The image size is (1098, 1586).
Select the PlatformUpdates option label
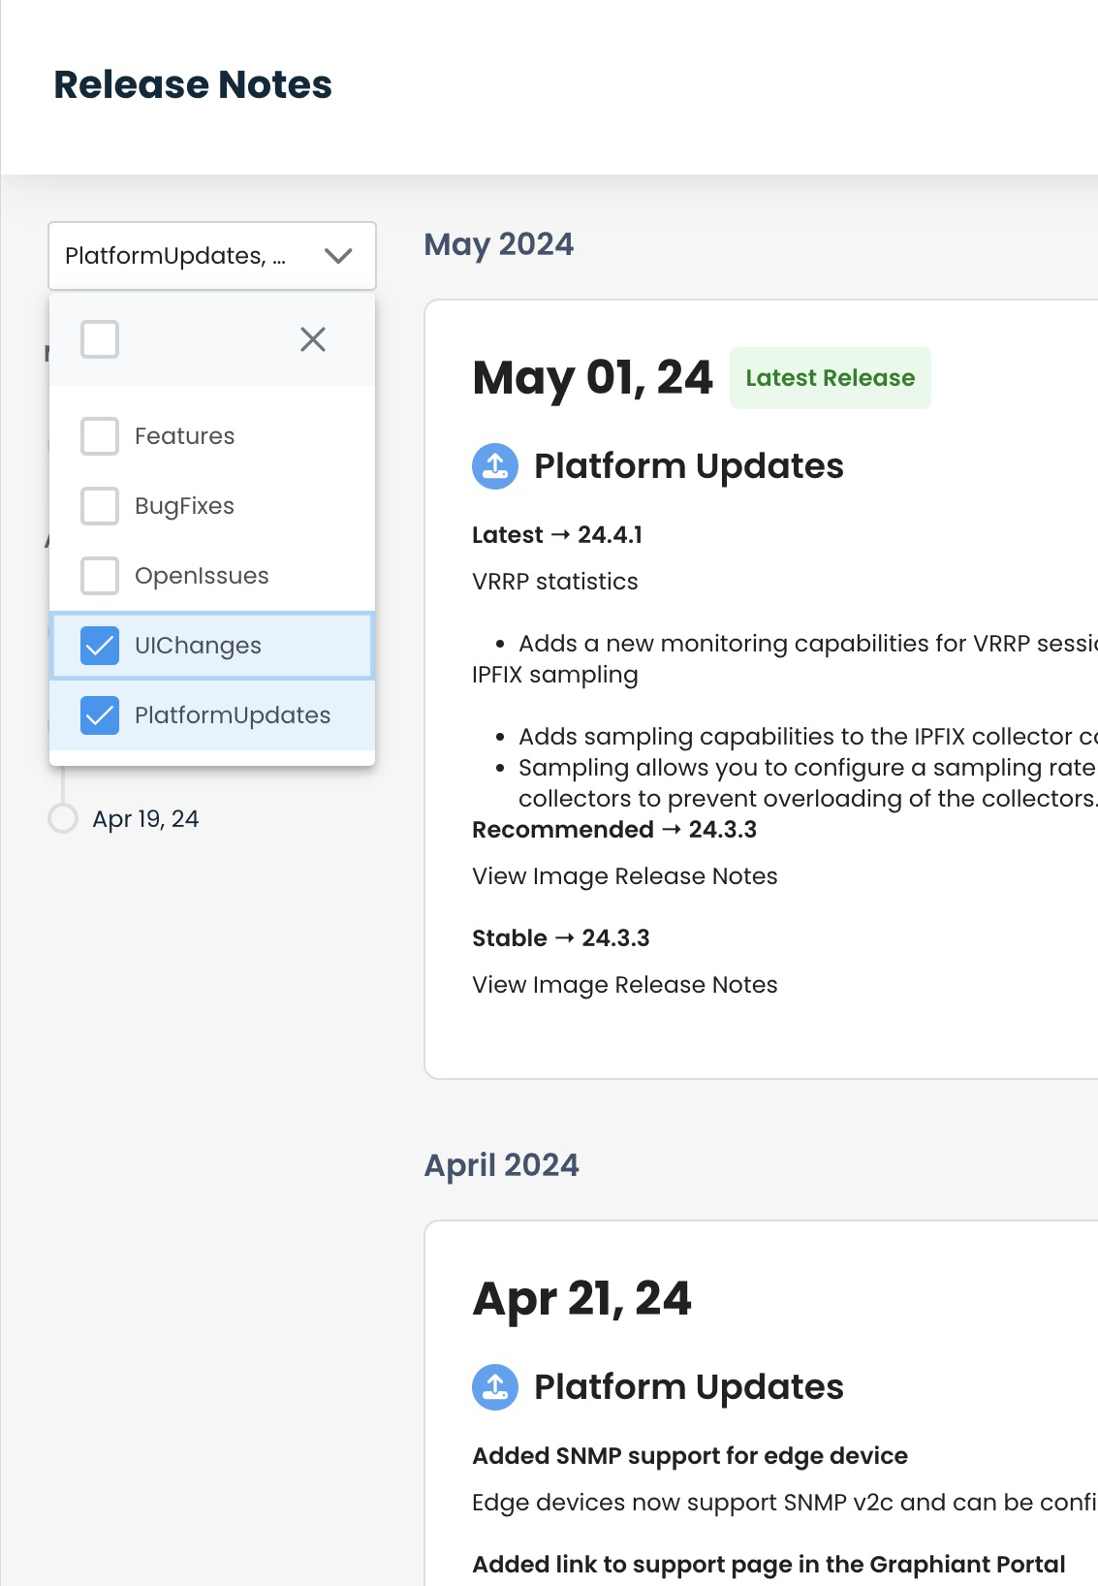pyautogui.click(x=233, y=715)
